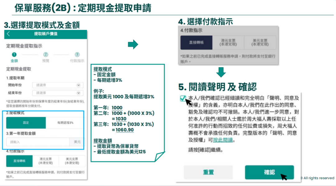
Task: Select 直接轉帳 in left phone panel
Action: (19, 161)
